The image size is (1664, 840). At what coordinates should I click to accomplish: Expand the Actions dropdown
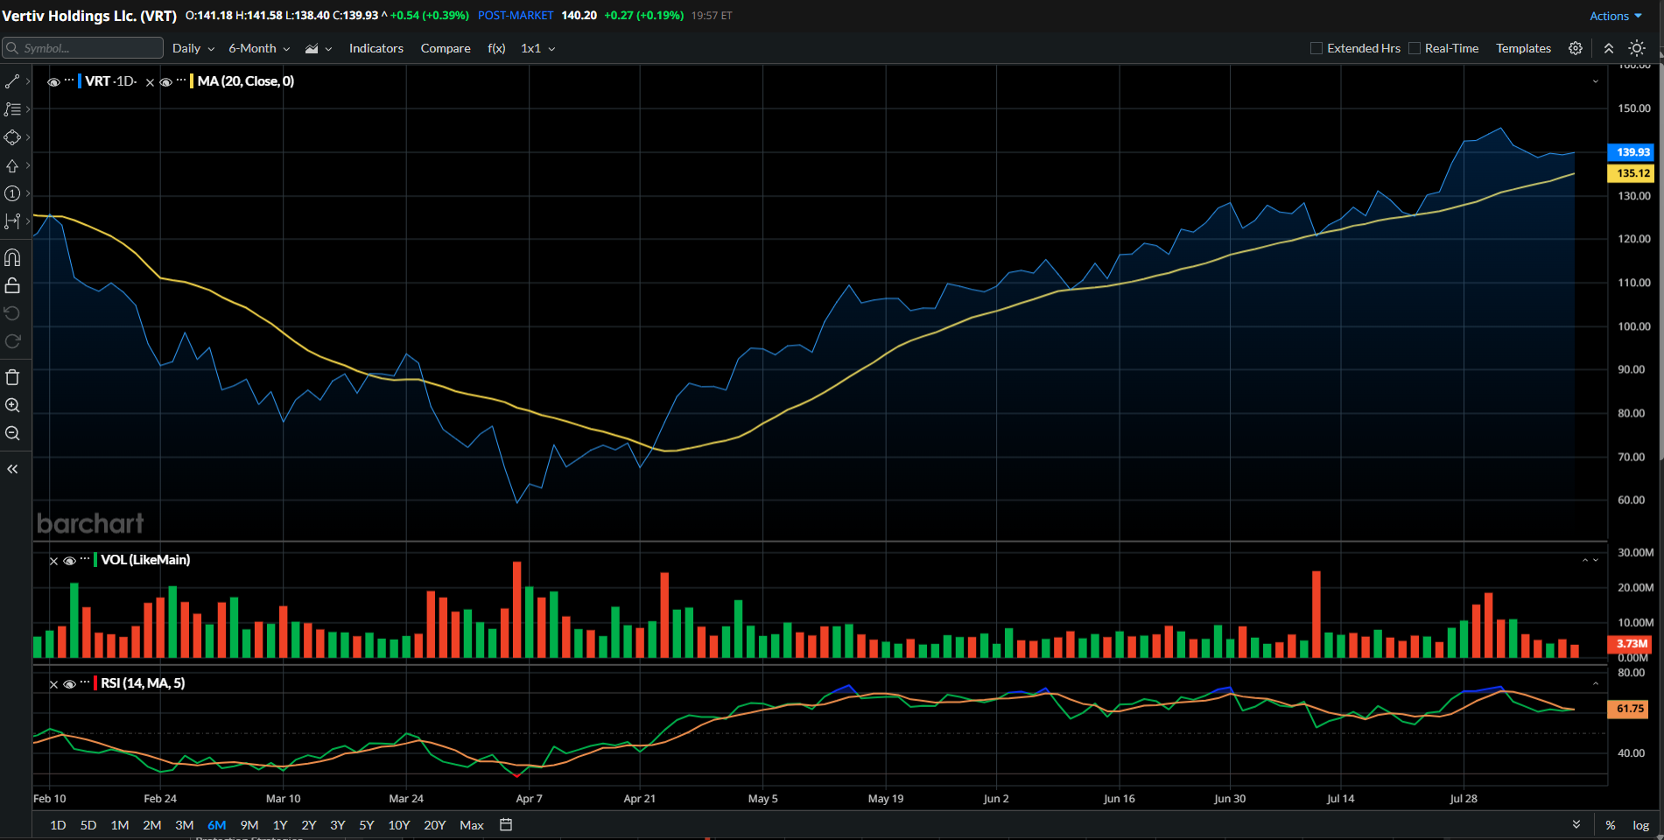pos(1616,16)
